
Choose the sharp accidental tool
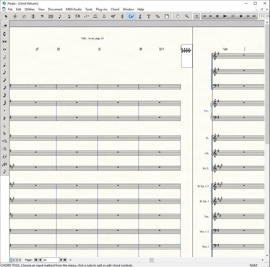(4, 118)
